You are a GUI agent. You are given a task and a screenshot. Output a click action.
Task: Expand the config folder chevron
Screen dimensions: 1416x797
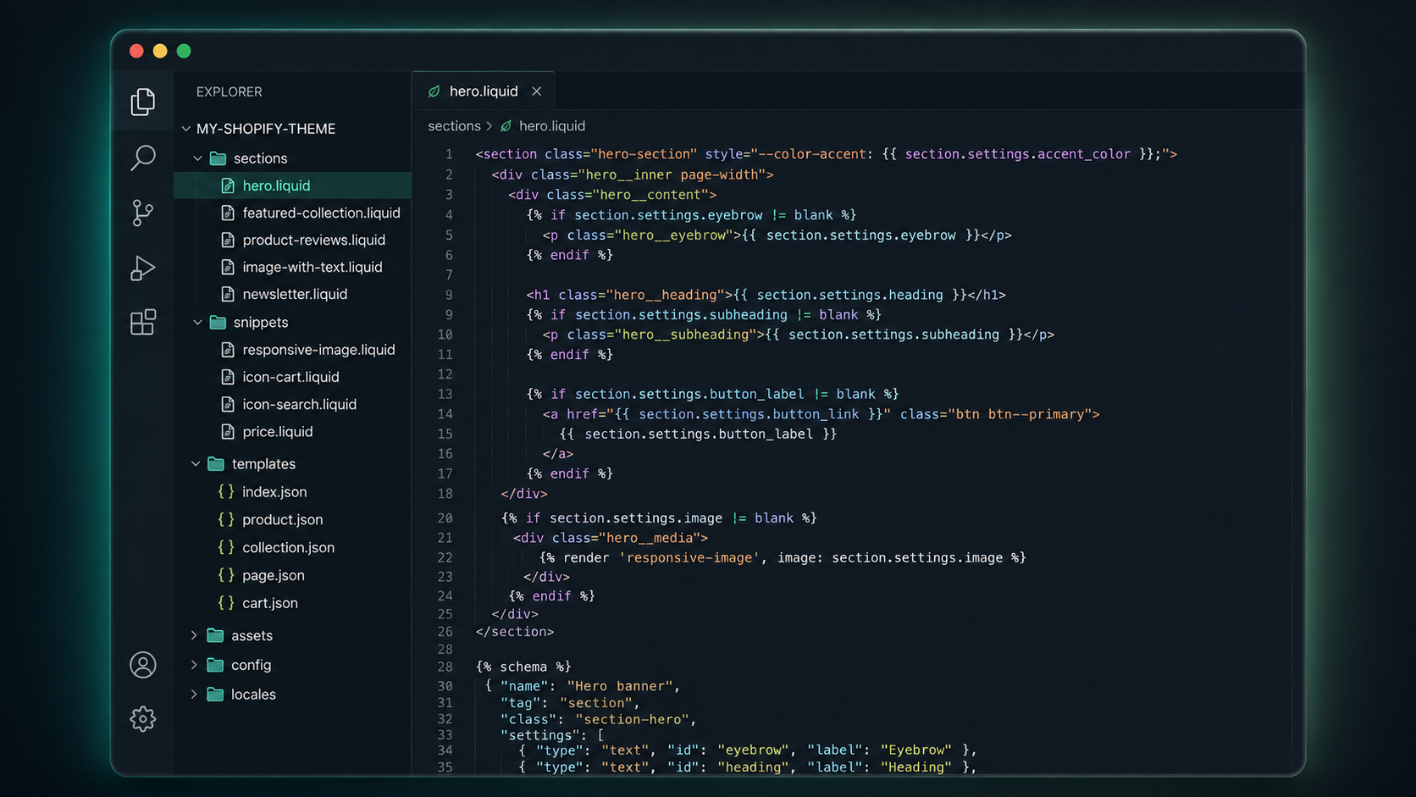point(194,665)
